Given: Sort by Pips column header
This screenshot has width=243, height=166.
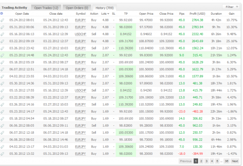Looking at the screenshot, I should point(182,14).
